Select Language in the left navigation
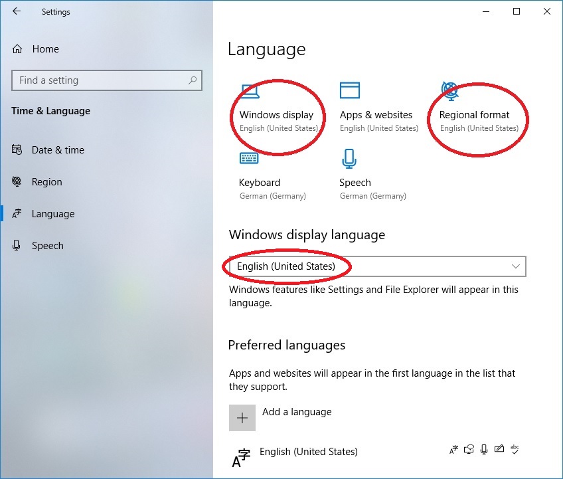Image resolution: width=563 pixels, height=479 pixels. [53, 214]
